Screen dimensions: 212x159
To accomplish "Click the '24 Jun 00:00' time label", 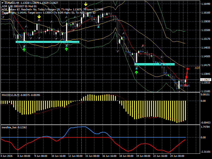I will (177, 156).
